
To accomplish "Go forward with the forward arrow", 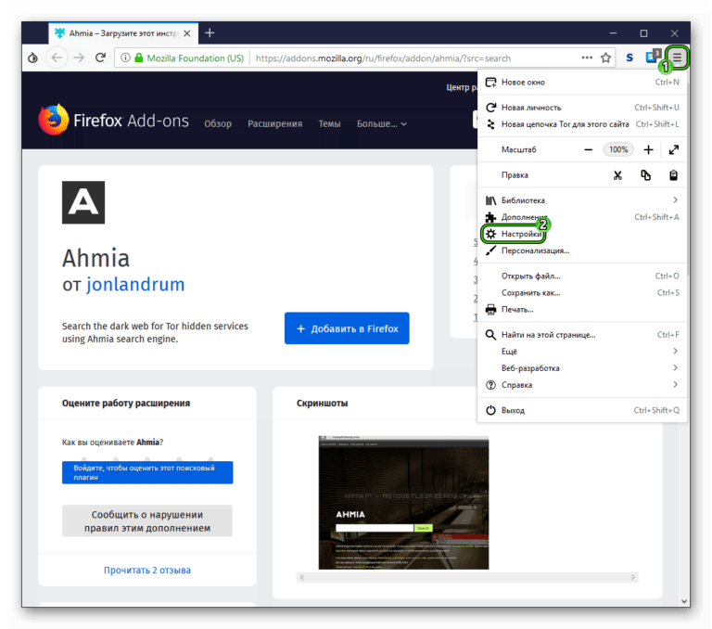I will click(79, 58).
